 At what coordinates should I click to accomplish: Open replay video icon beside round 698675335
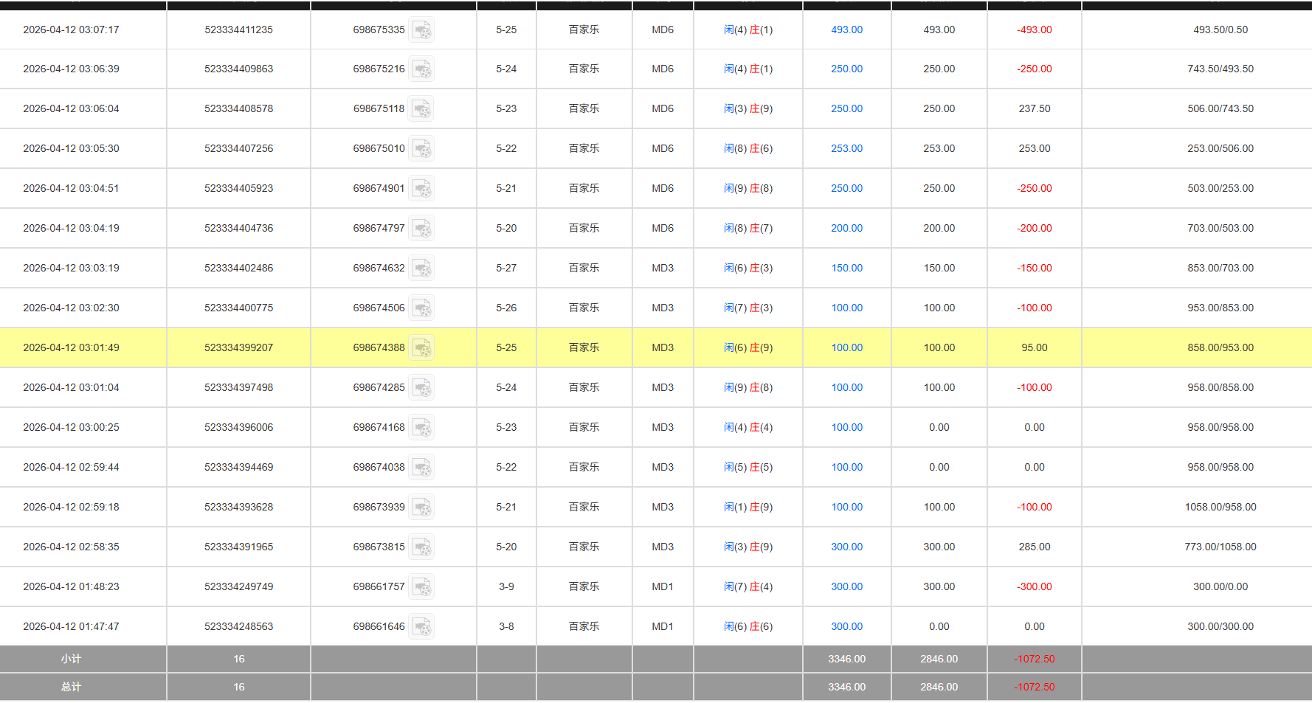click(421, 30)
